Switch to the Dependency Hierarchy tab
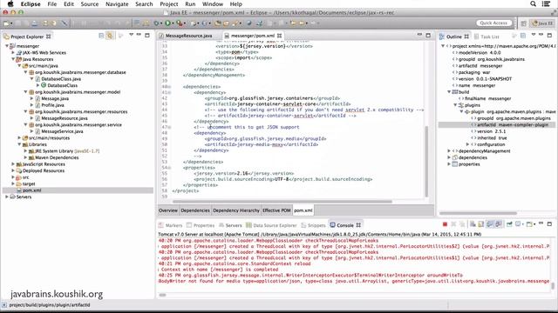 click(x=236, y=210)
